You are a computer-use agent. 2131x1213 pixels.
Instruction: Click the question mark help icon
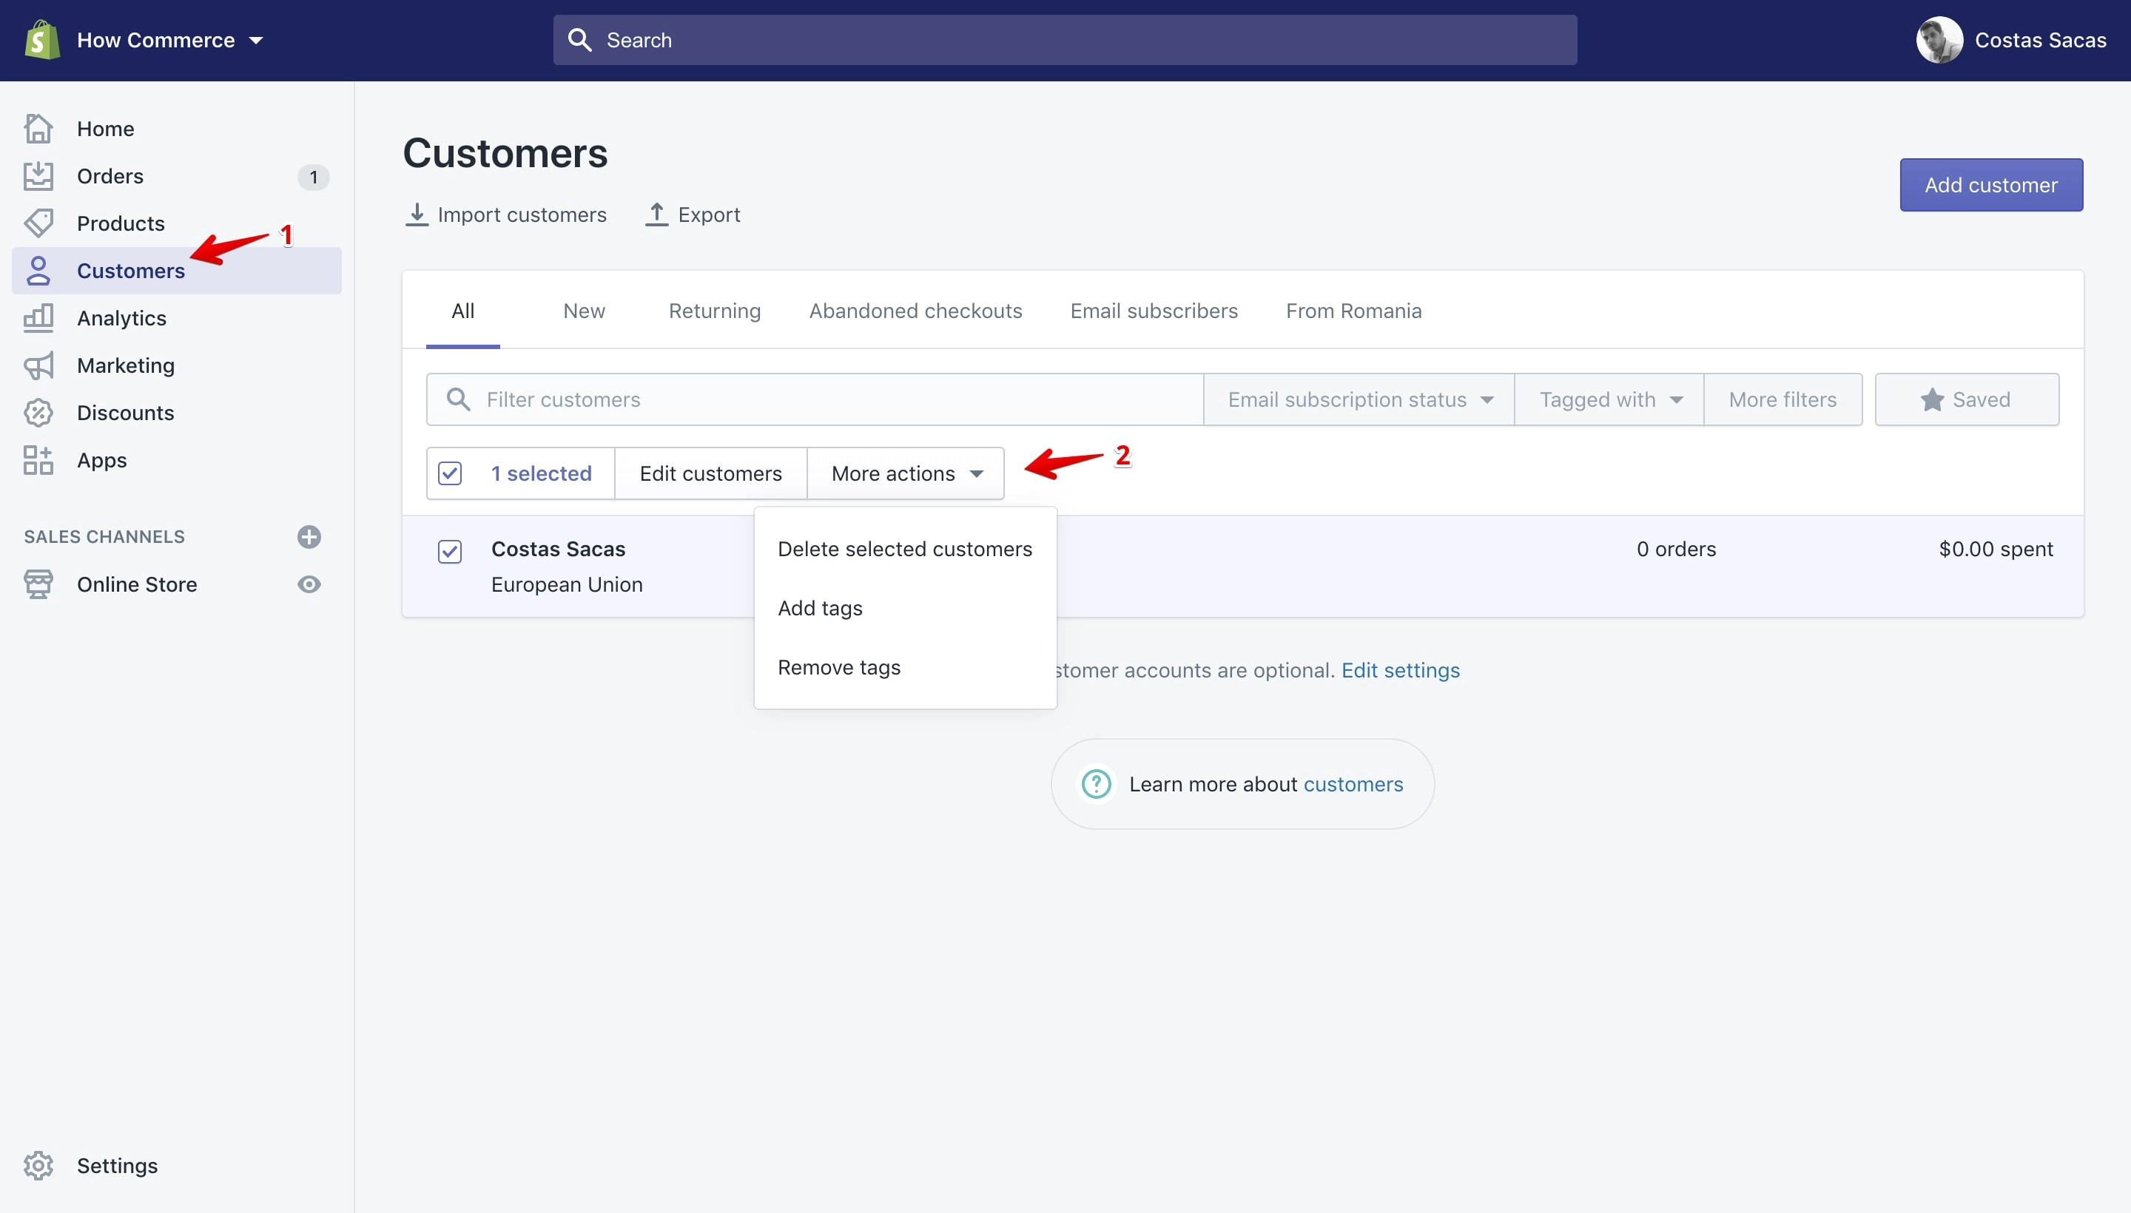[1096, 784]
